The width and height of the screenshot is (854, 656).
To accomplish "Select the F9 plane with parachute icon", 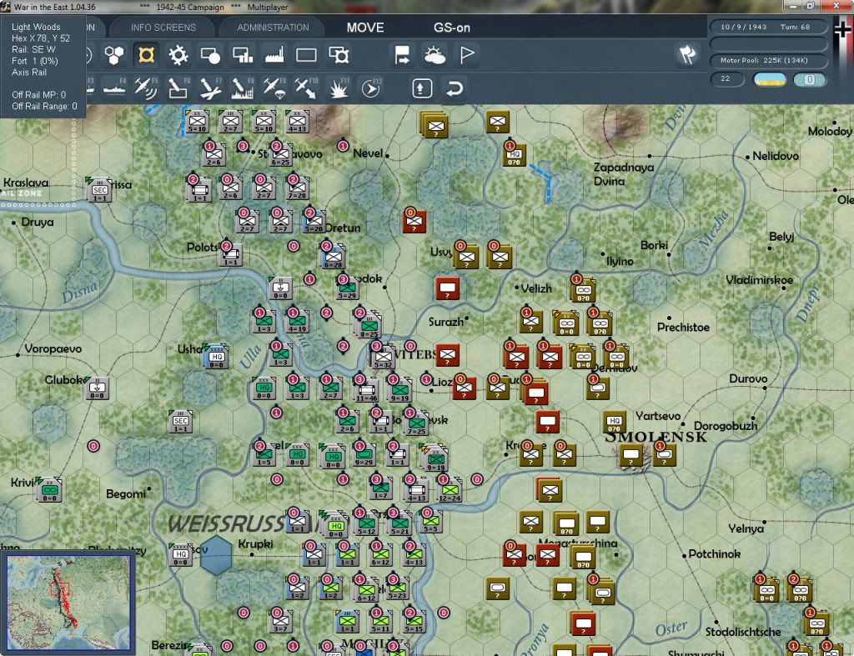I will click(274, 88).
